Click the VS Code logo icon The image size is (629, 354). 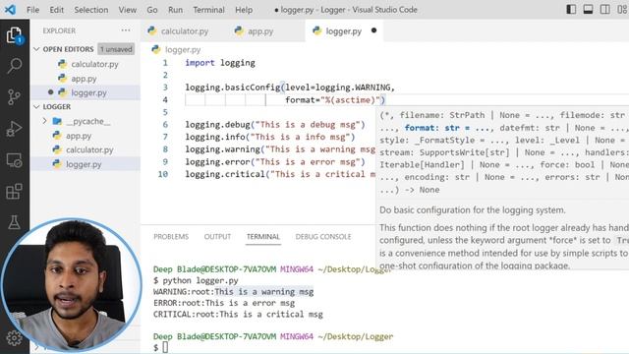point(10,9)
